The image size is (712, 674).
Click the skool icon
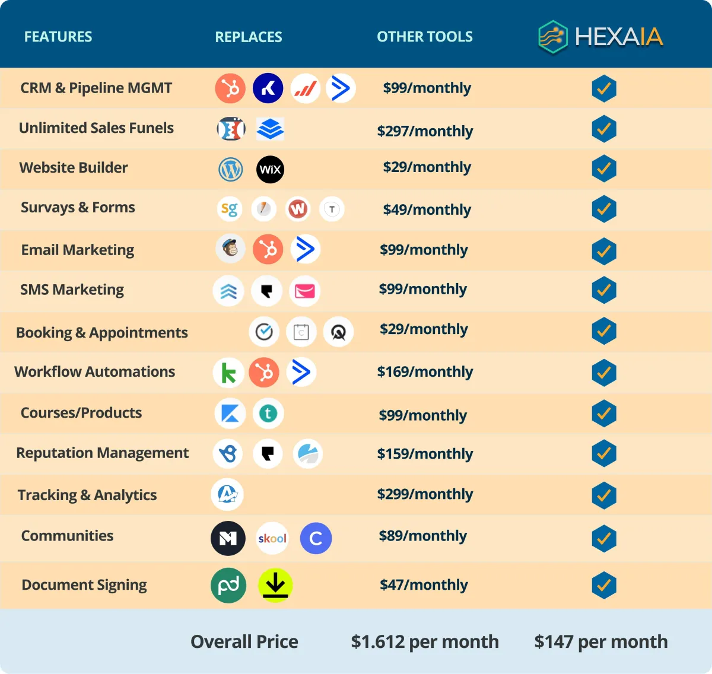pos(272,538)
